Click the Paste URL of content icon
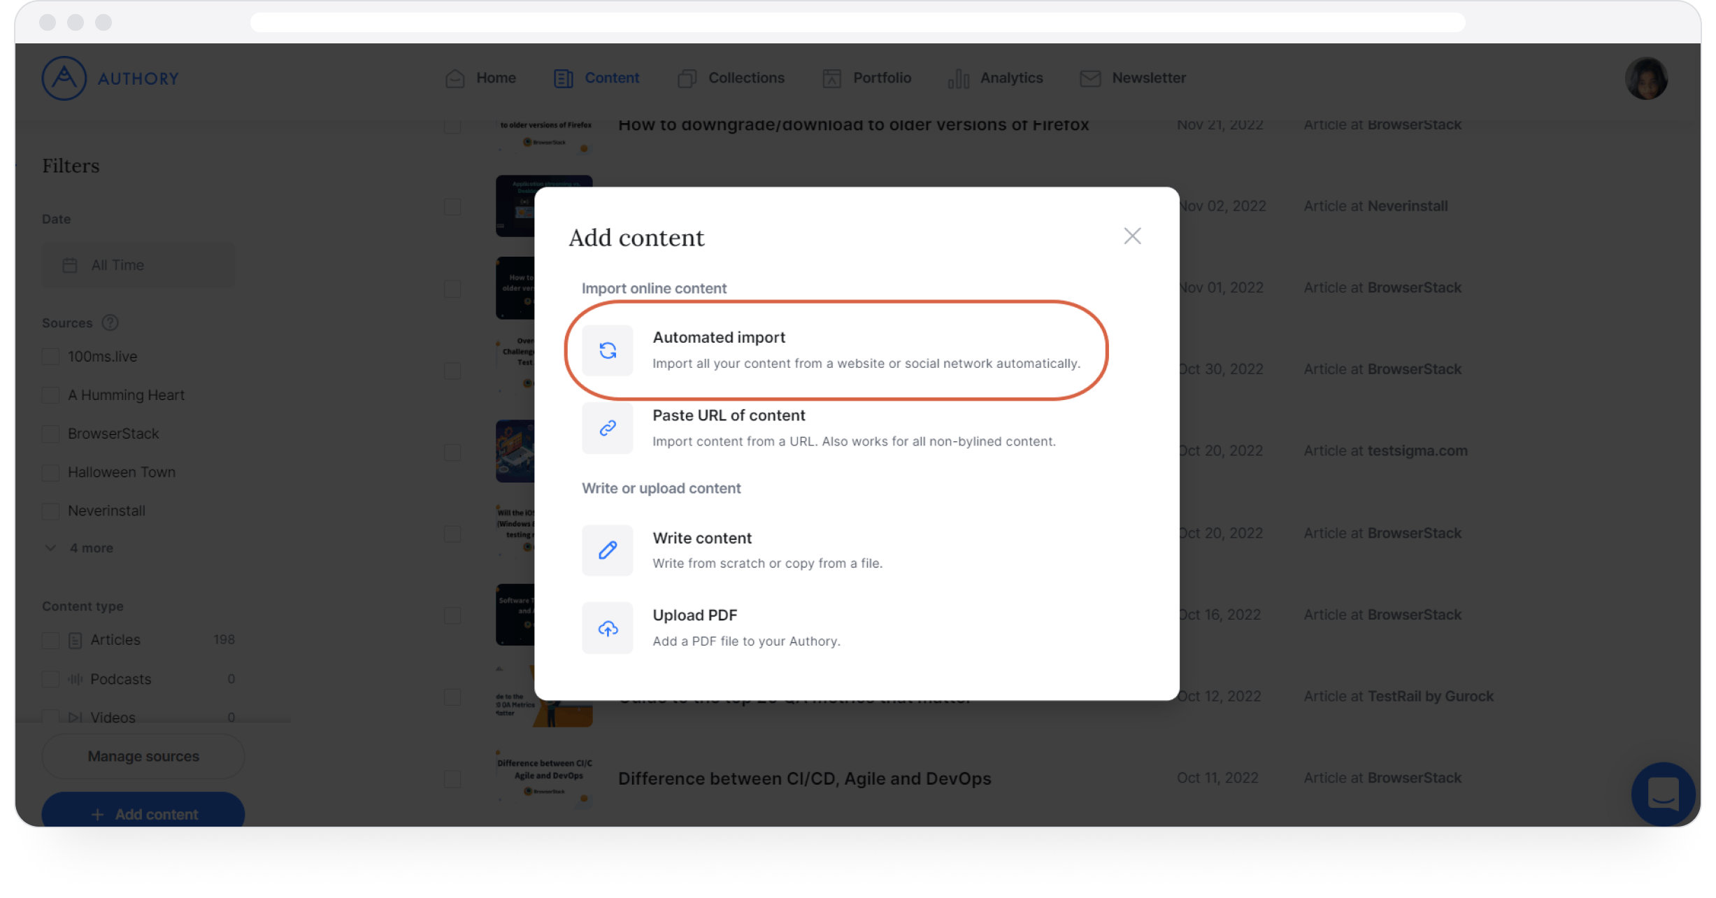This screenshot has height=898, width=1716. point(608,427)
